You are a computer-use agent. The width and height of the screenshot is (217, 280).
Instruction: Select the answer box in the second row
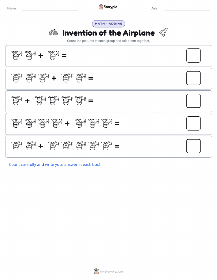click(x=193, y=78)
